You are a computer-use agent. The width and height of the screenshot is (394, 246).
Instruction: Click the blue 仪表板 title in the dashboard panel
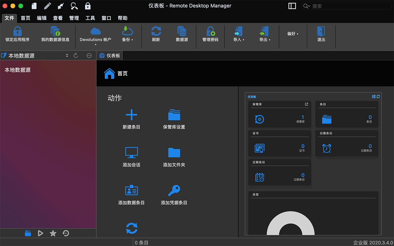tap(252, 97)
